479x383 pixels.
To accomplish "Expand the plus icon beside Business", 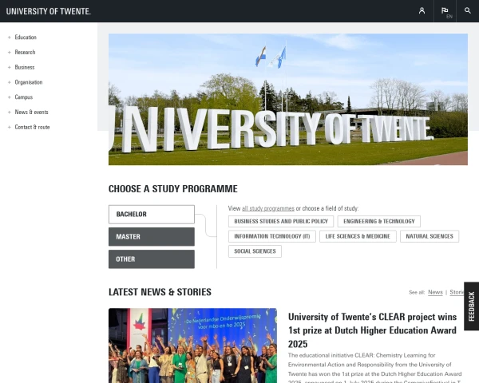I will [x=9, y=67].
